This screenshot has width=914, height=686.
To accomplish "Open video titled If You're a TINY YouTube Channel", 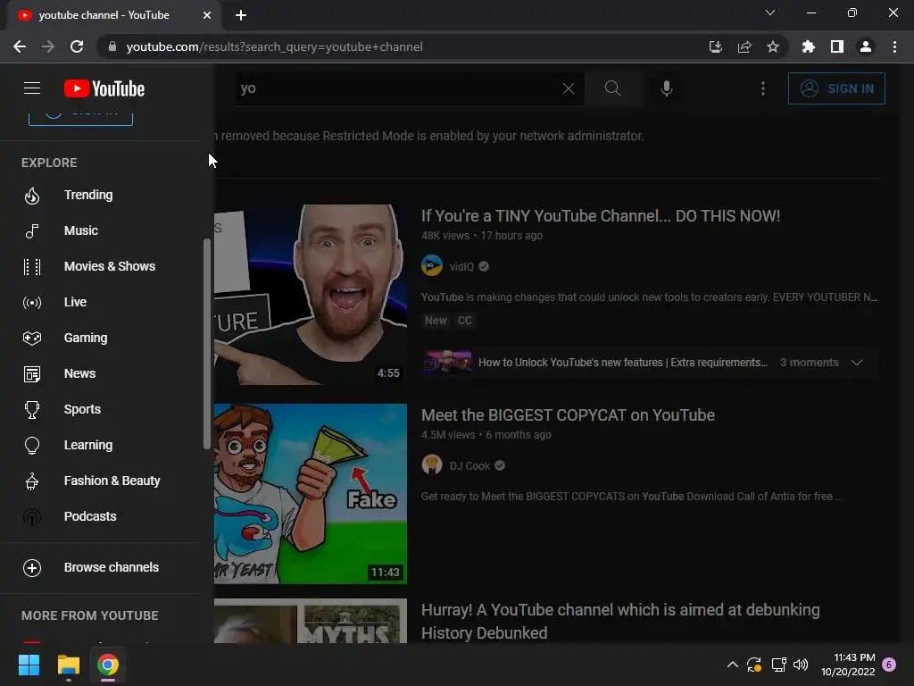I will (601, 216).
